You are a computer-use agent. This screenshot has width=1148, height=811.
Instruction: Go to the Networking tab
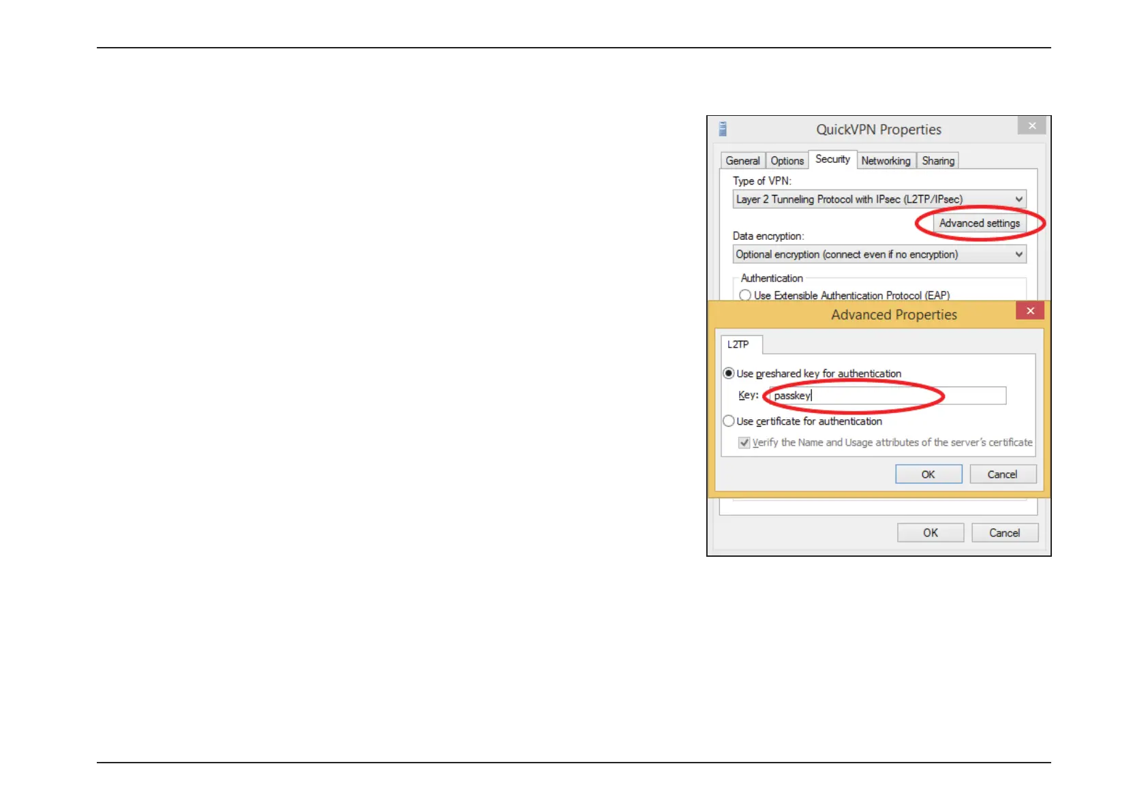[x=886, y=161]
